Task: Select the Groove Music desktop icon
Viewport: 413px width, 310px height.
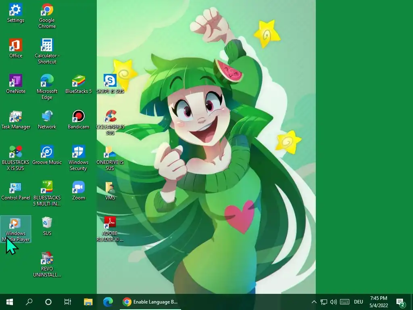Action: click(47, 155)
